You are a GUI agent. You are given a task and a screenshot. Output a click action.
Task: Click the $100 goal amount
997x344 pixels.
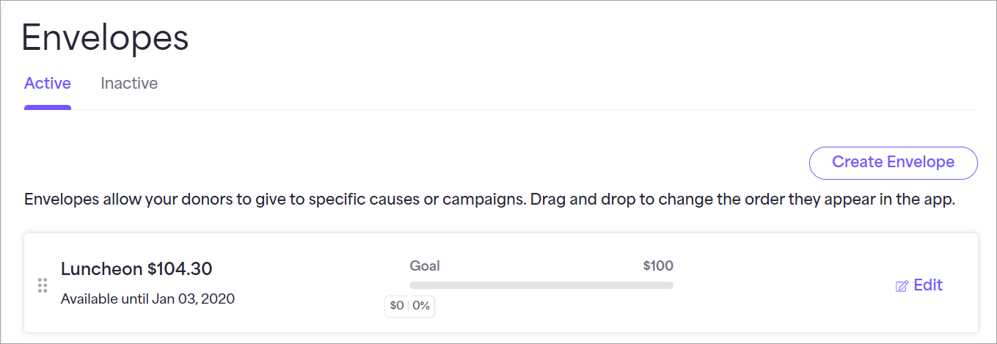658,266
